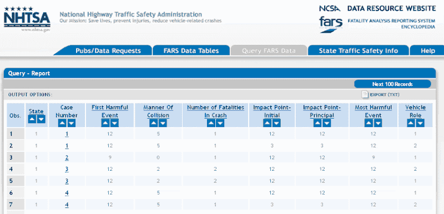444x214 pixels.
Task: Click the First Harmful Event column header link
Action: 110,111
